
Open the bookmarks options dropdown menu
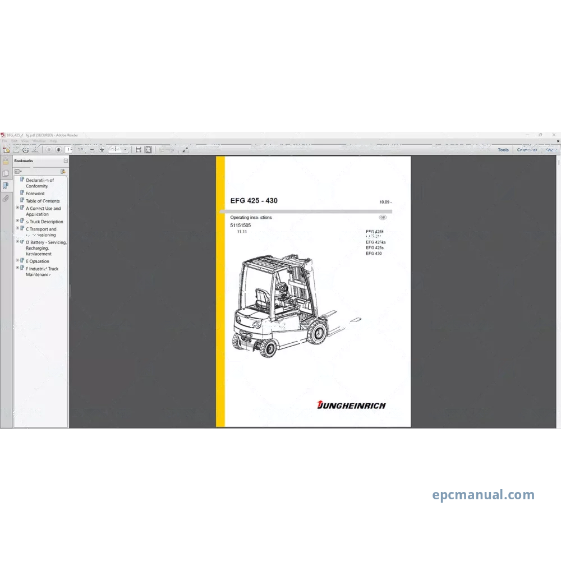pos(18,171)
